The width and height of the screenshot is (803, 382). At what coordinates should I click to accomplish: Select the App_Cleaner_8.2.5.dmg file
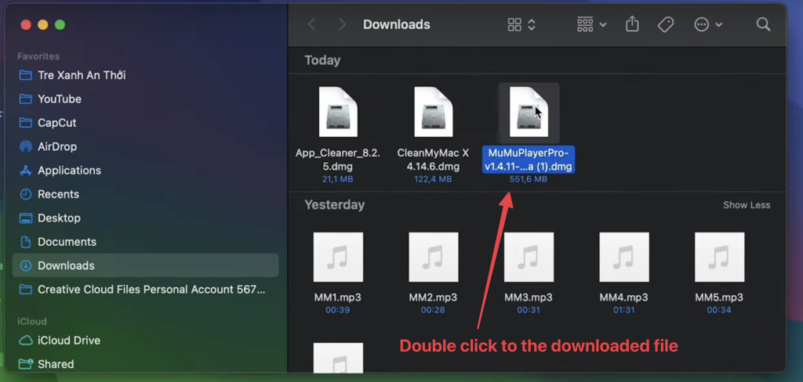338,114
